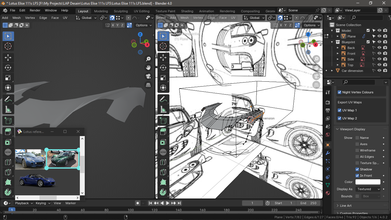Toggle Night Vertex Colours checkbox
Screen dimensions: 391x220
tap(339, 92)
